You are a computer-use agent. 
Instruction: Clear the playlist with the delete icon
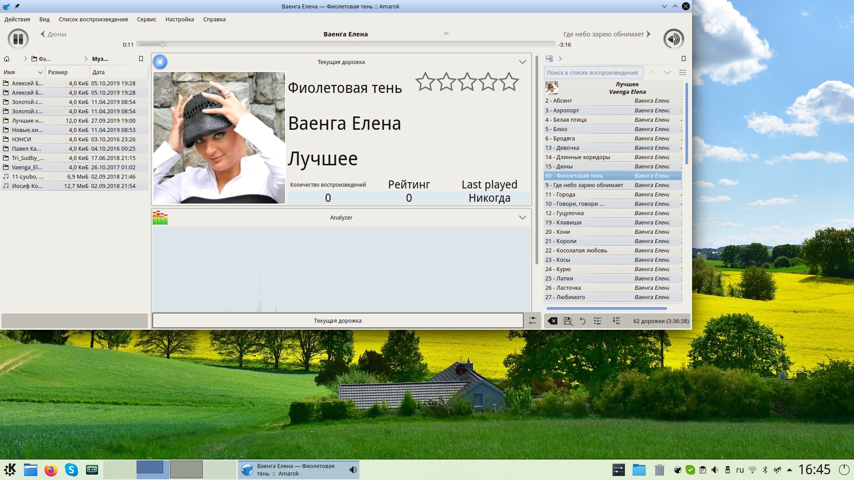pos(552,321)
